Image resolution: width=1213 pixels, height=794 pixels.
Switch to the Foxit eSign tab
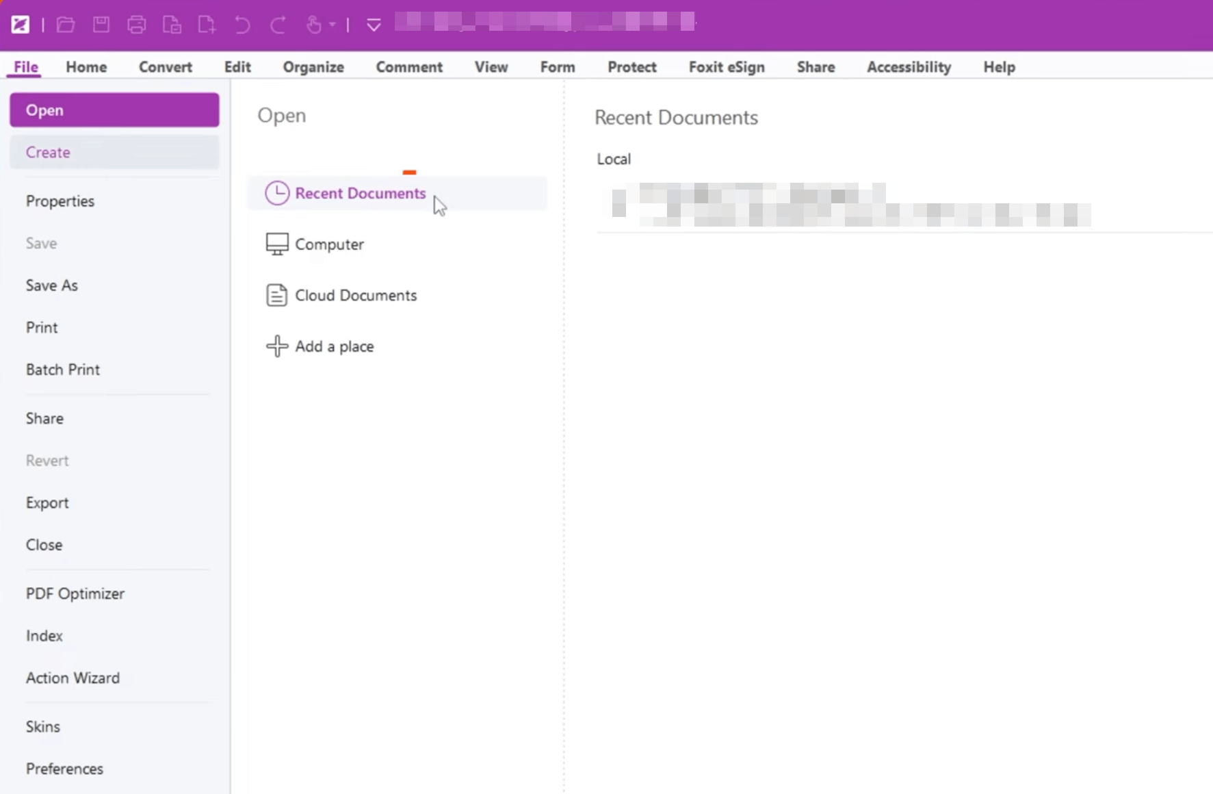[727, 67]
